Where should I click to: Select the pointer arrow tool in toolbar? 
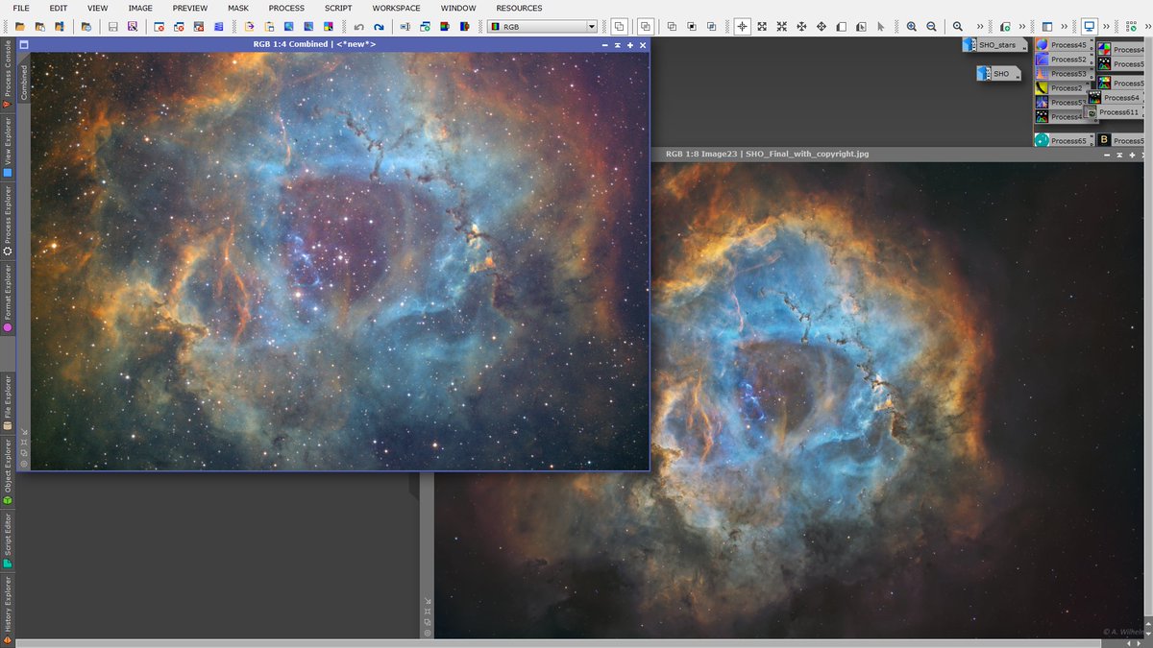[x=880, y=27]
